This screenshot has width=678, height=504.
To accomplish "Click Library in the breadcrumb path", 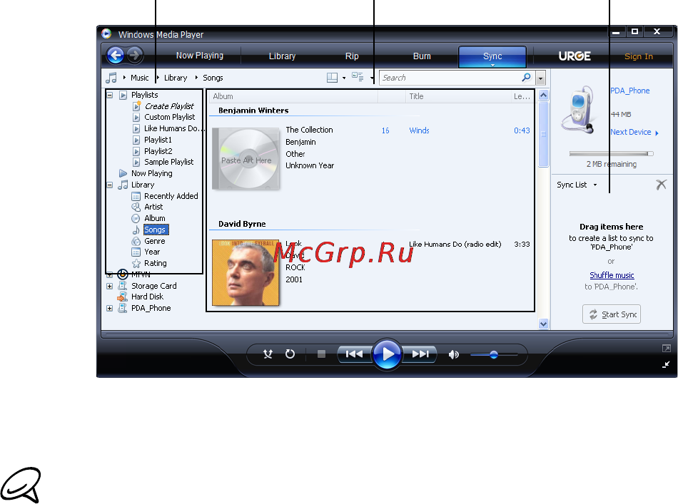I will pyautogui.click(x=176, y=78).
